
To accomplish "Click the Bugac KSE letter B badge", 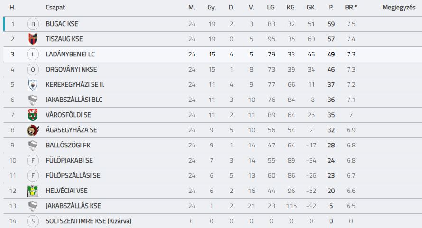I will (x=33, y=24).
